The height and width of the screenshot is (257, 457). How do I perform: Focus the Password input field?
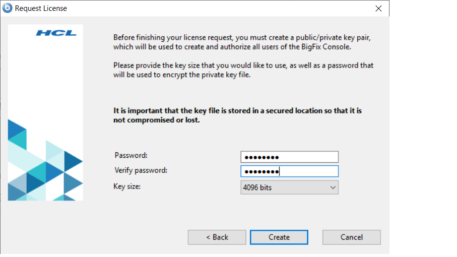pyautogui.click(x=289, y=157)
